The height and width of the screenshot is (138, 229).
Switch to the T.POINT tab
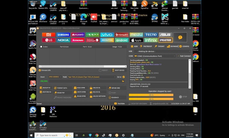click(159, 46)
